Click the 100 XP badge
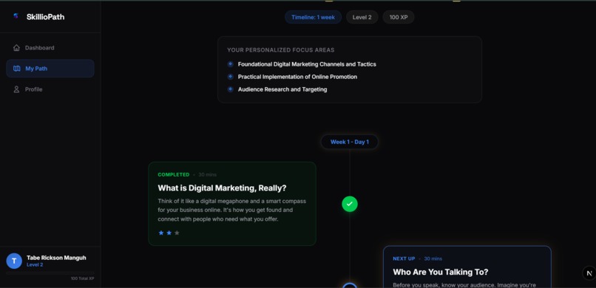This screenshot has height=288, width=596. pos(399,17)
